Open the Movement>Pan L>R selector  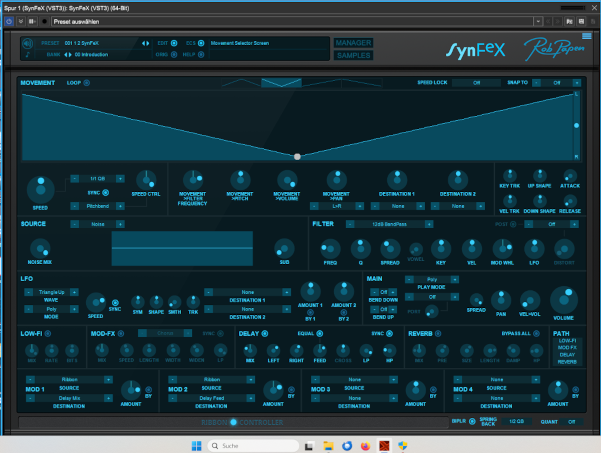click(x=337, y=206)
